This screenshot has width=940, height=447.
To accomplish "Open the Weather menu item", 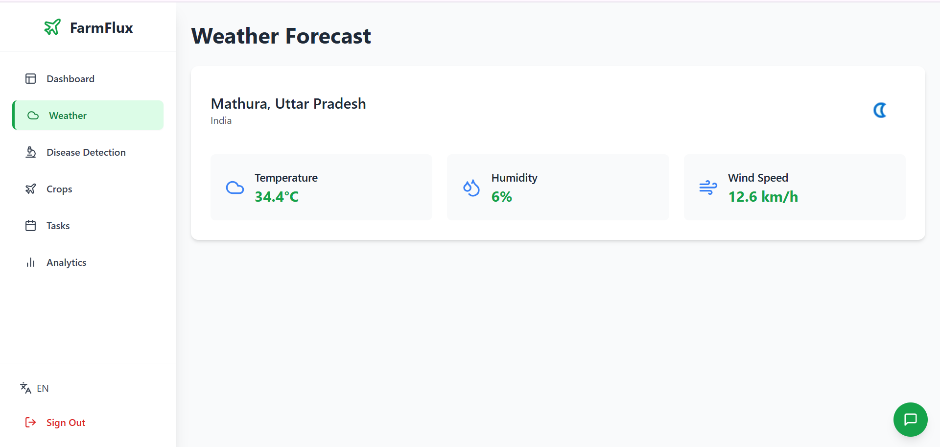I will click(68, 116).
